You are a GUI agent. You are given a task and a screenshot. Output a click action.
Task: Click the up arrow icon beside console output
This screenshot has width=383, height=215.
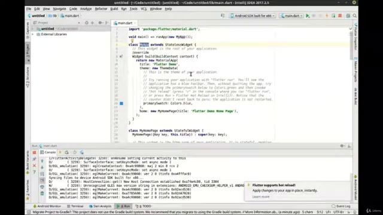(42, 161)
